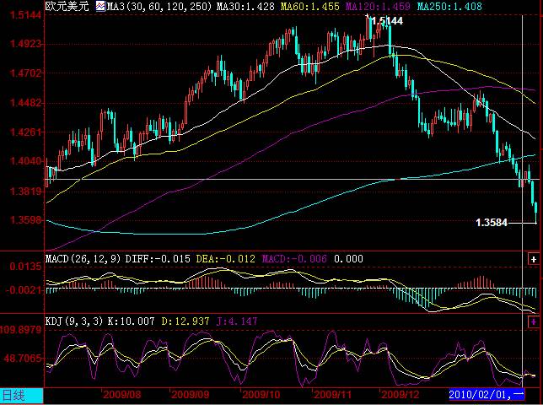Click the 2009/11 date axis label
This screenshot has width=543, height=405.
(x=332, y=395)
